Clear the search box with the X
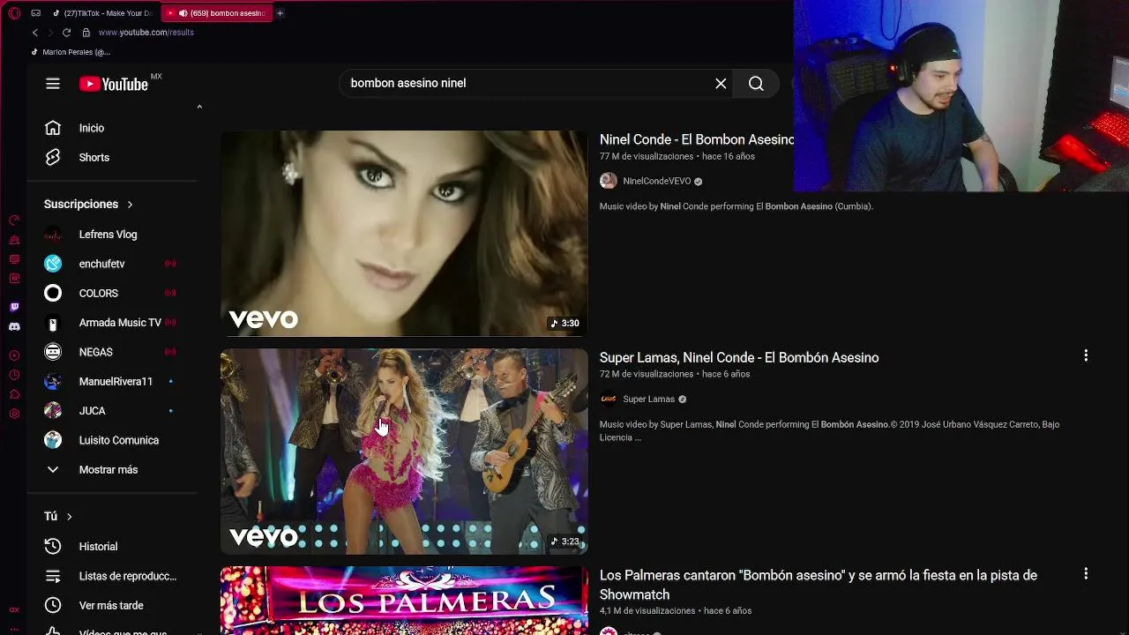The image size is (1129, 635). 721,83
